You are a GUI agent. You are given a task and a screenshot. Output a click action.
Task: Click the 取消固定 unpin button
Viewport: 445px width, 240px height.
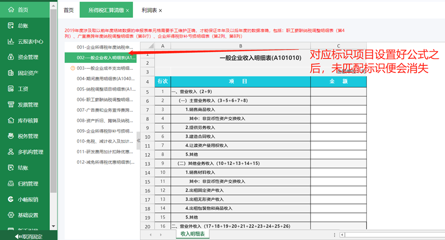coord(28,237)
